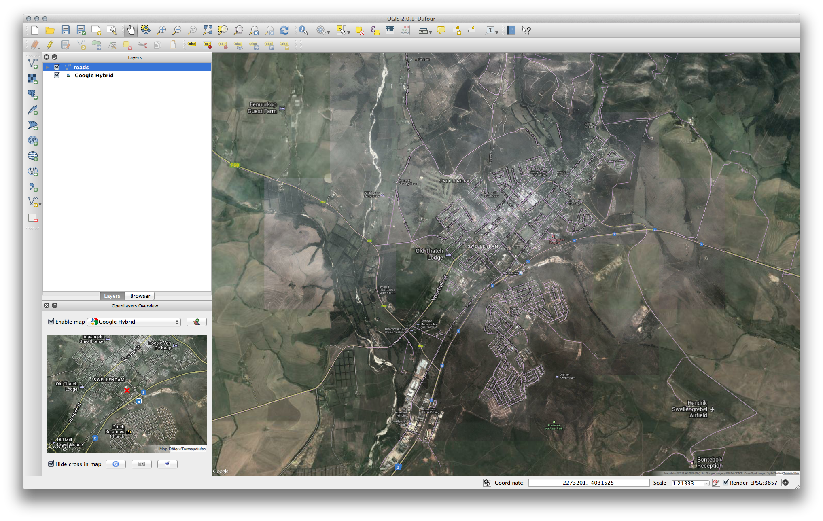Switch to the Layers tab
Screen dimensions: 823x521
(x=112, y=296)
